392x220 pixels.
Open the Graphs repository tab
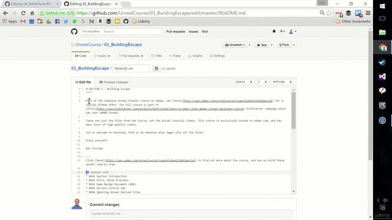(195, 56)
